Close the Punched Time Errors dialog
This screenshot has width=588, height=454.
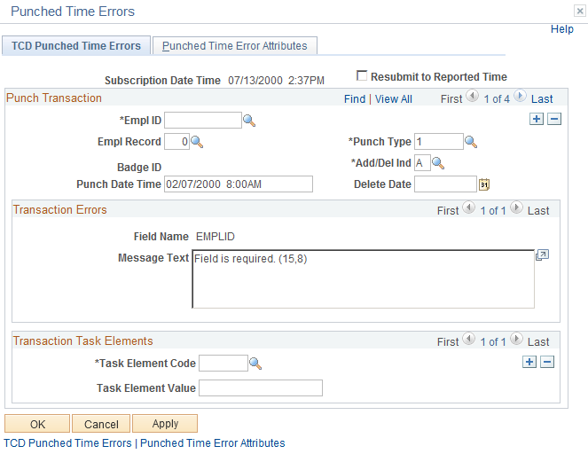click(580, 12)
